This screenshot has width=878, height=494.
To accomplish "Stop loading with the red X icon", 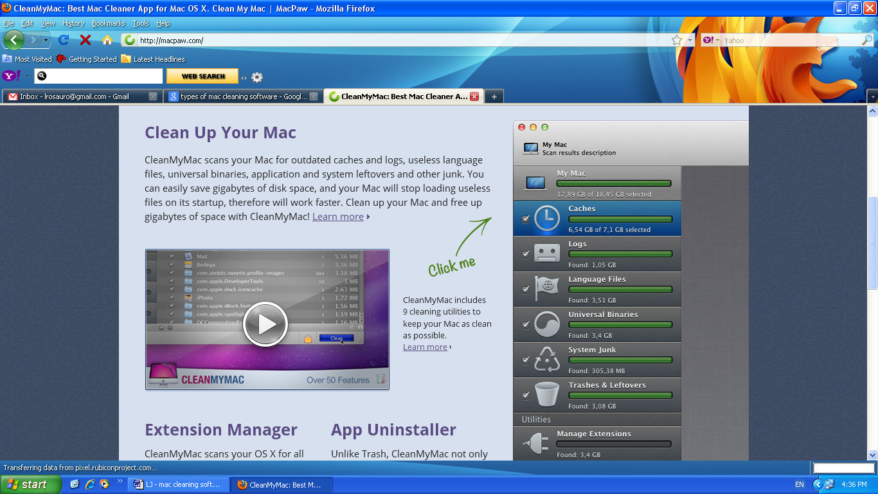I will point(85,40).
